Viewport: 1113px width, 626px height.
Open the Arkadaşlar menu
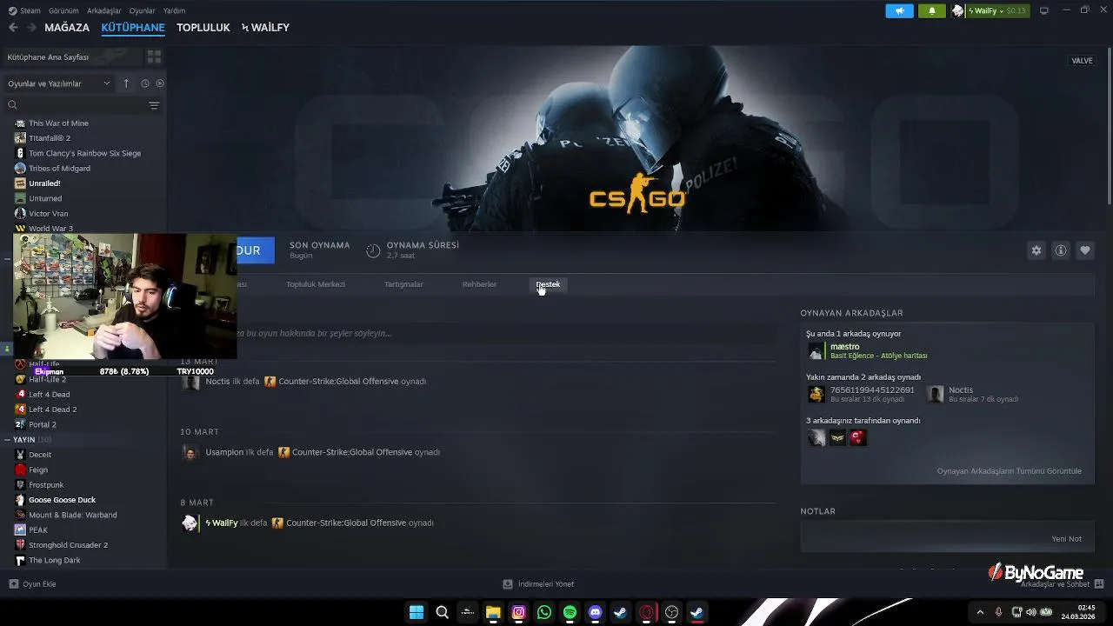click(x=104, y=10)
